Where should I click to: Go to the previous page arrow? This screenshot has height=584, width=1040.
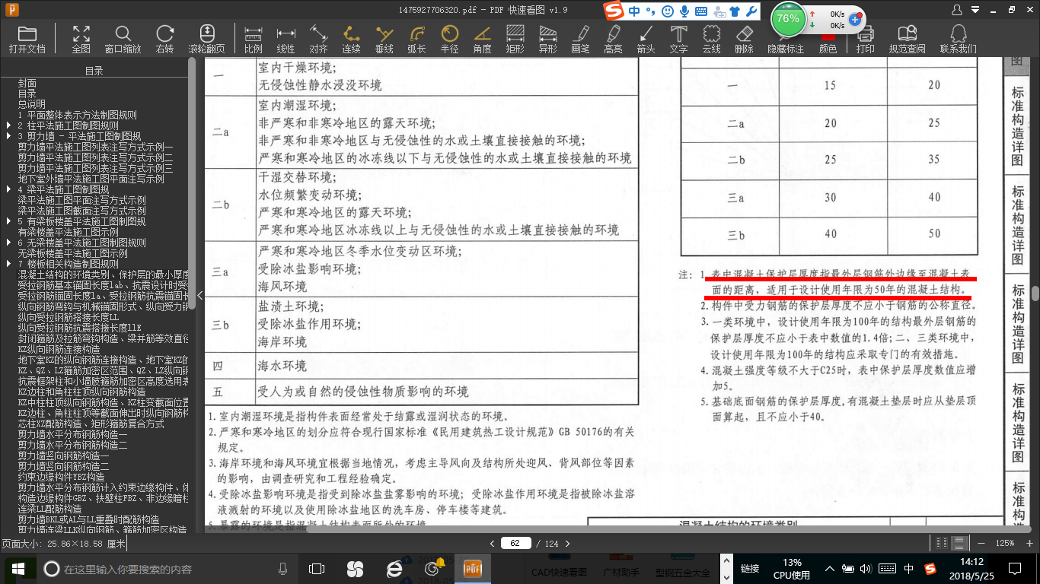click(x=493, y=544)
